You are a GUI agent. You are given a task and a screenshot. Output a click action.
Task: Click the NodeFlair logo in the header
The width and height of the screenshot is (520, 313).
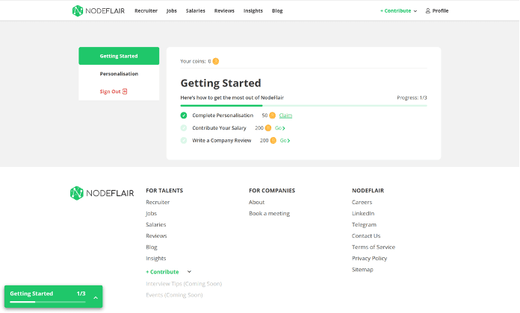tap(99, 11)
